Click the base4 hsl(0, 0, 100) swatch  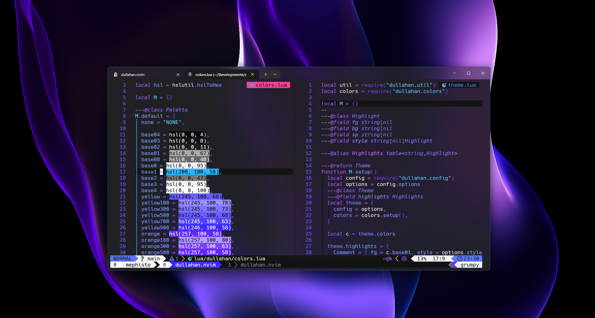pyautogui.click(x=188, y=190)
